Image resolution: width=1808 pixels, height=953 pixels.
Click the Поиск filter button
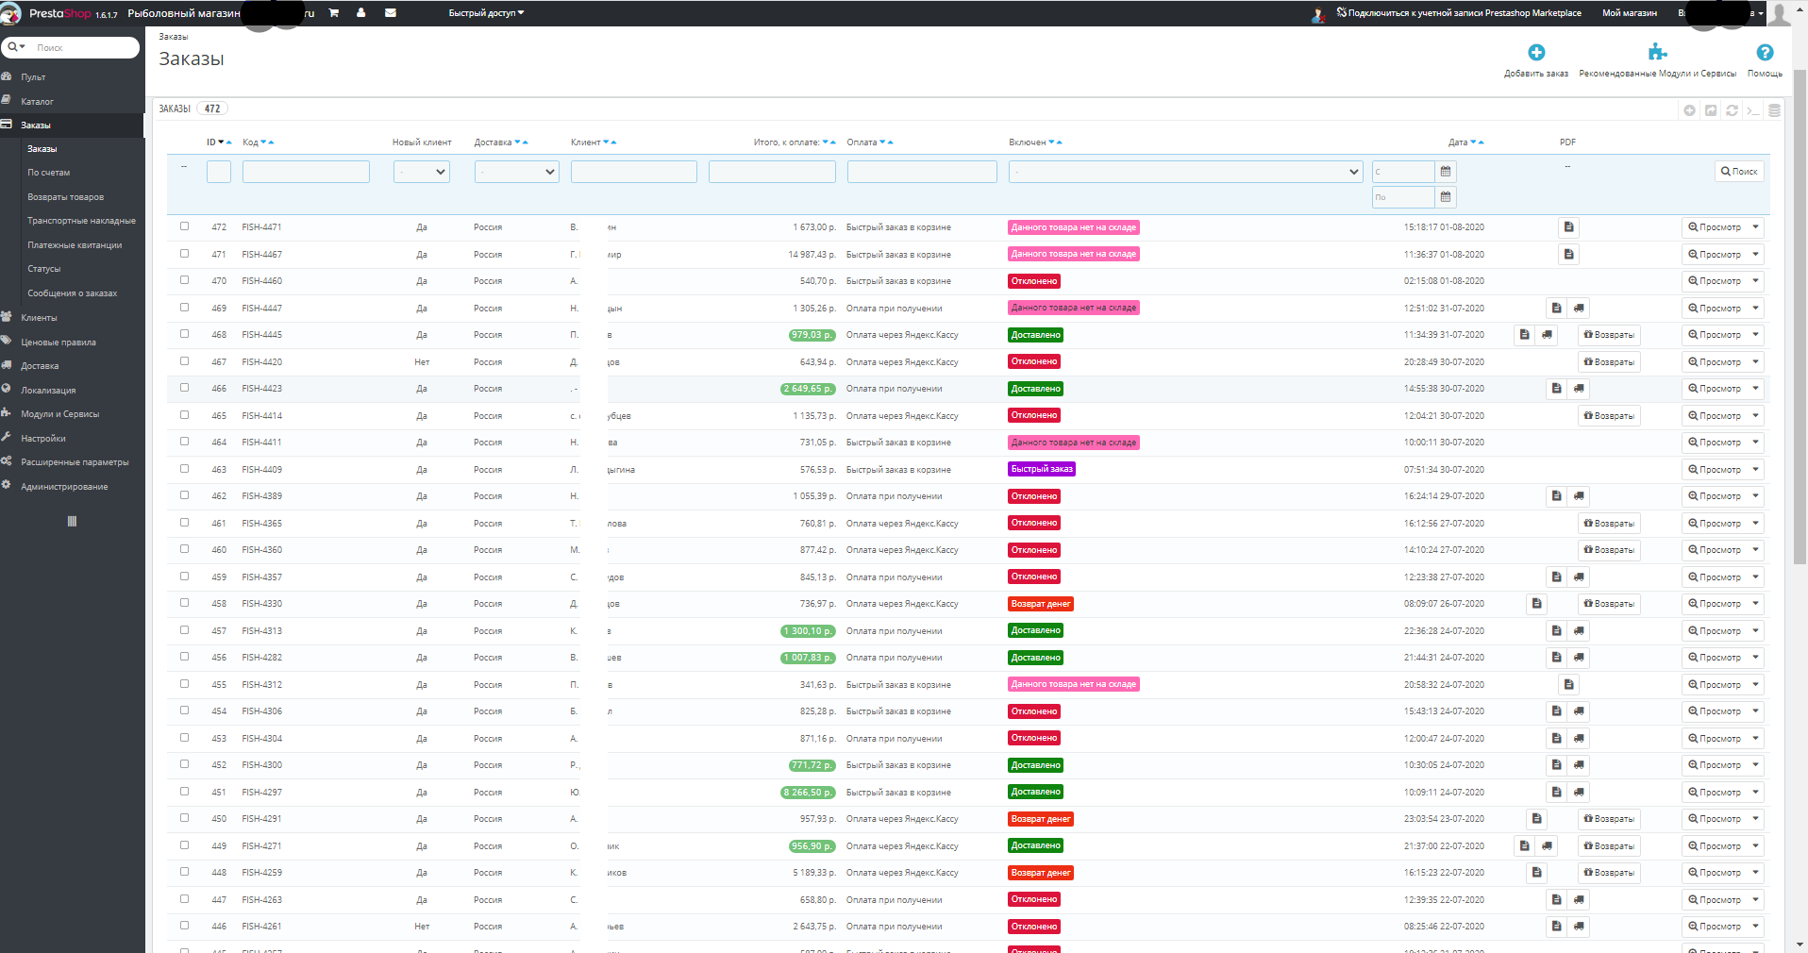(x=1738, y=172)
